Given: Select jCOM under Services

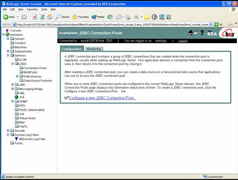Looking at the screenshot, I should tap(23, 60).
